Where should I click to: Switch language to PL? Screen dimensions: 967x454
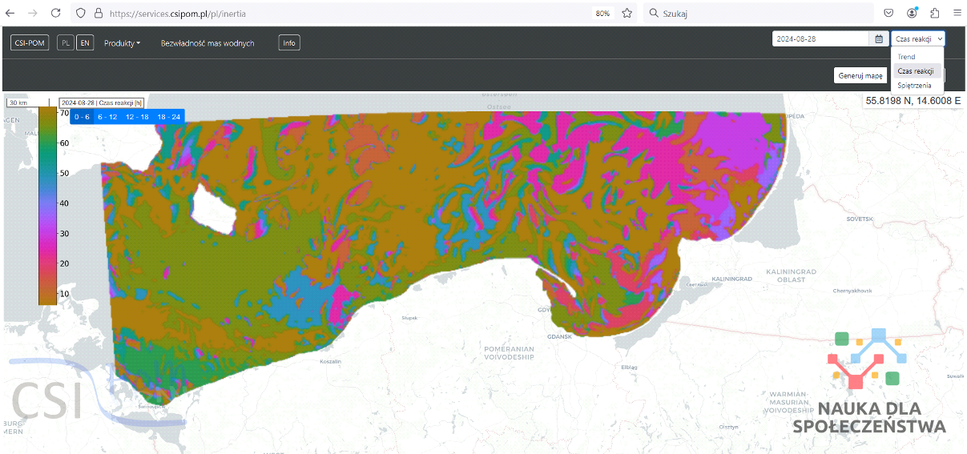click(x=66, y=43)
